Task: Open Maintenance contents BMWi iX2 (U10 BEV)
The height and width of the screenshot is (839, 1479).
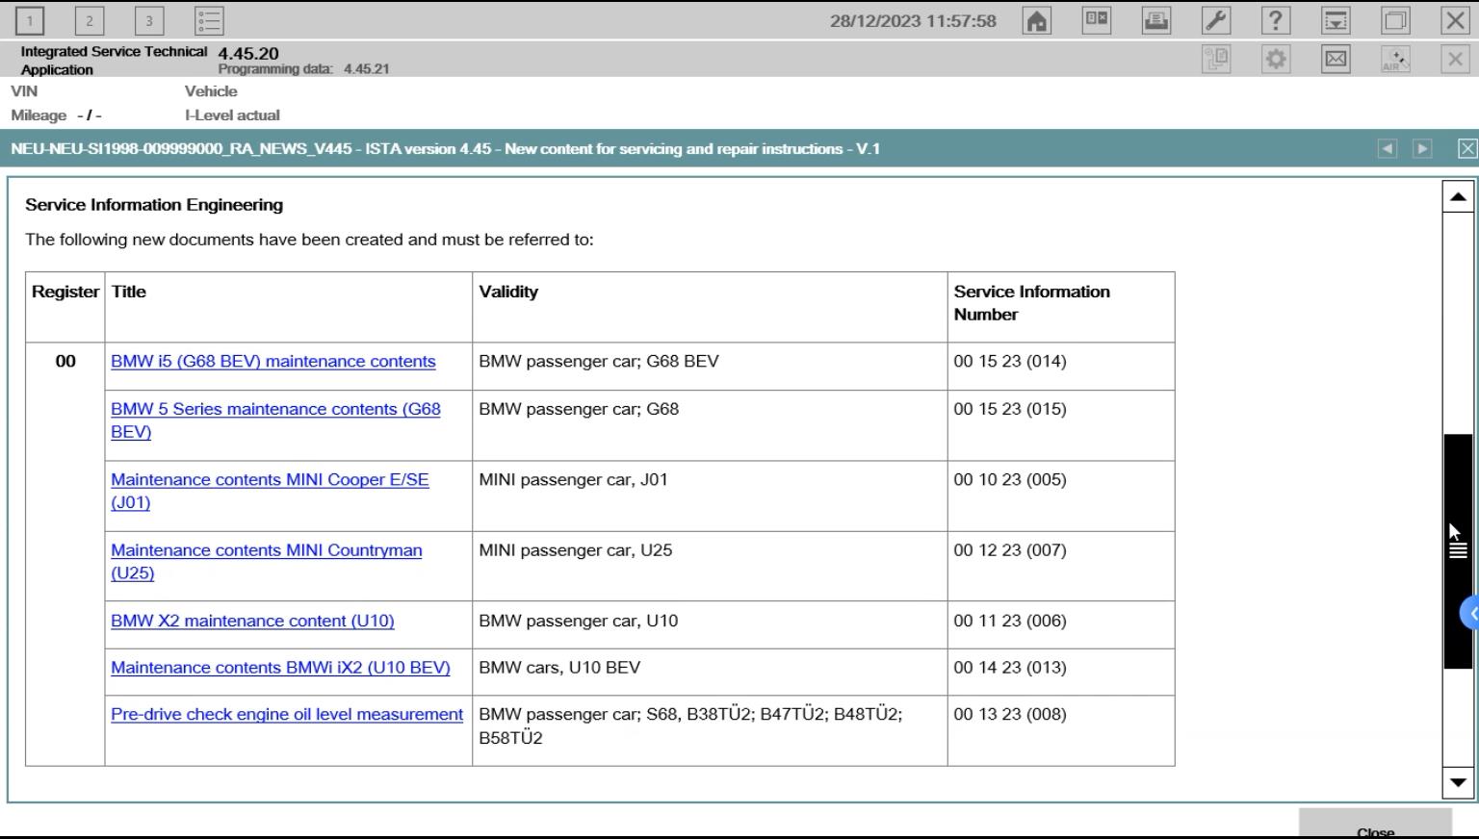Action: pos(280,668)
